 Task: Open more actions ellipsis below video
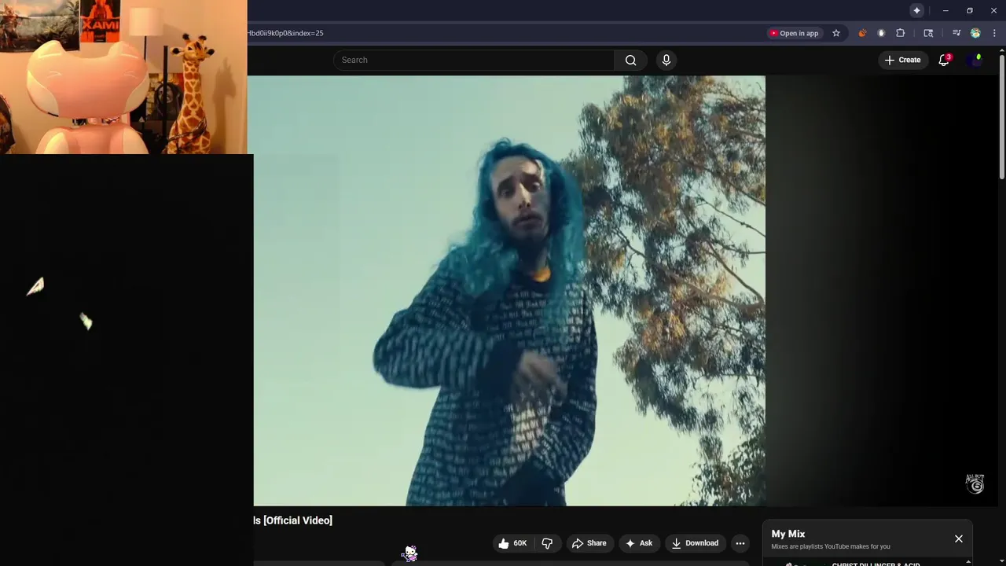740,543
